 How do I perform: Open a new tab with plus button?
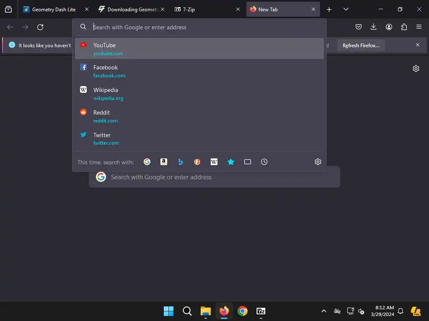click(x=329, y=10)
